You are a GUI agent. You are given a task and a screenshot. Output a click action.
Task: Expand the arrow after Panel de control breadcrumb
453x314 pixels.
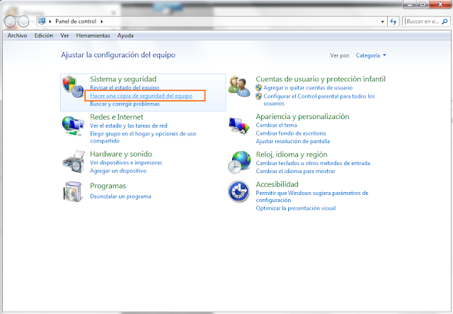[102, 21]
